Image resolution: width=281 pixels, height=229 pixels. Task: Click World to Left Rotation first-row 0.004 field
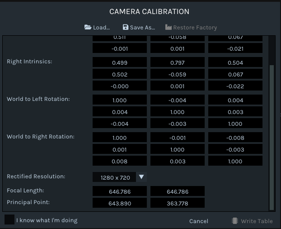(x=235, y=100)
